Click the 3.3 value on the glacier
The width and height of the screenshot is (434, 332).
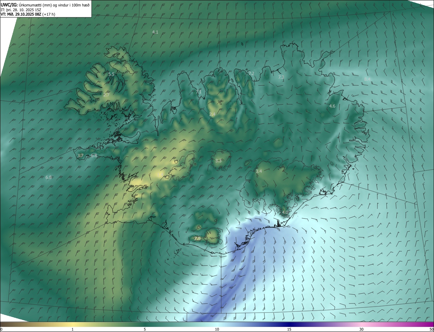point(218,161)
